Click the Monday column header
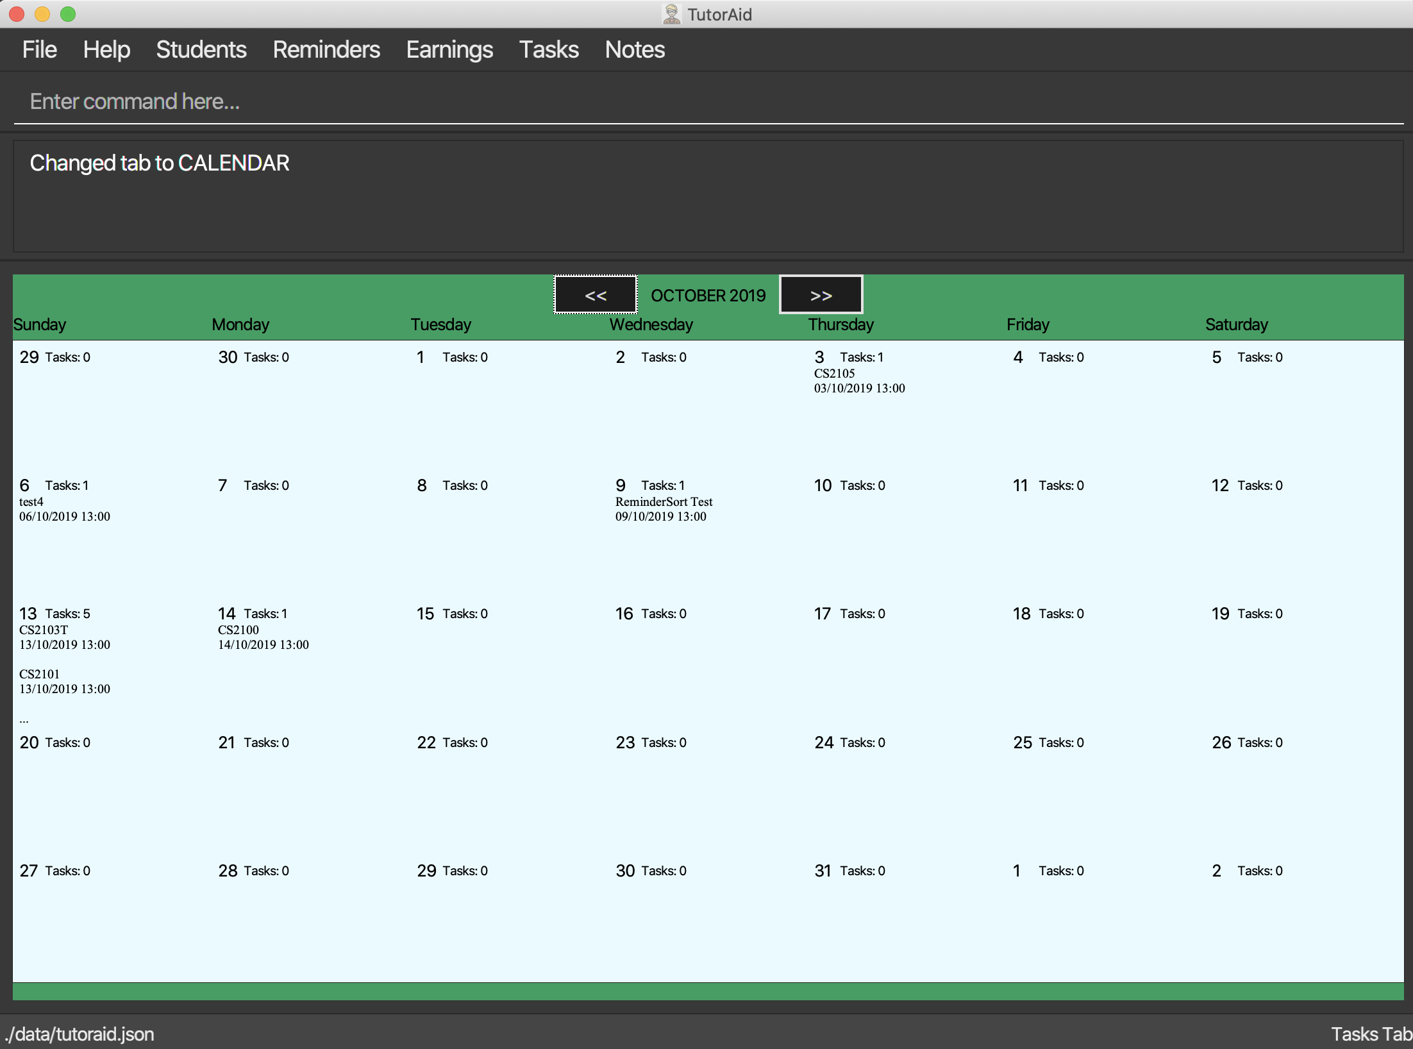The height and width of the screenshot is (1049, 1413). click(240, 324)
